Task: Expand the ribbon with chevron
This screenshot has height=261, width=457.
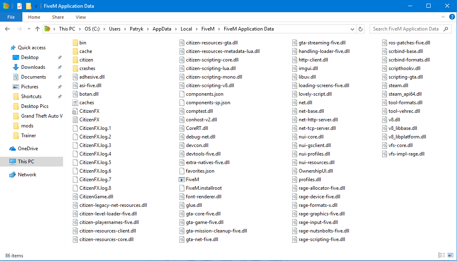Action: click(x=443, y=17)
